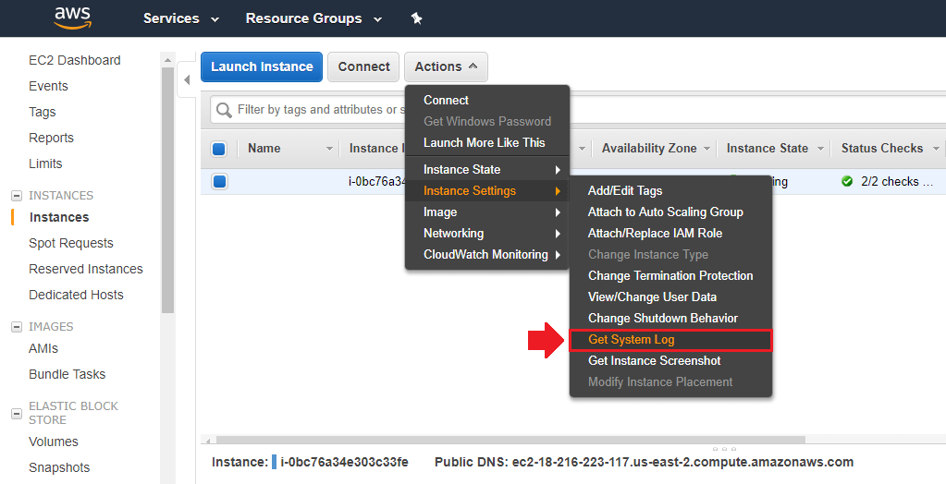
Task: Open the Services dropdown
Action: point(181,18)
